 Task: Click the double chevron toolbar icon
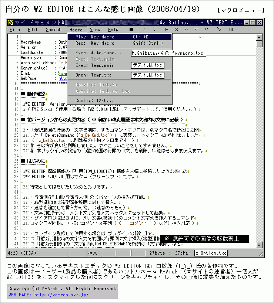point(219,29)
